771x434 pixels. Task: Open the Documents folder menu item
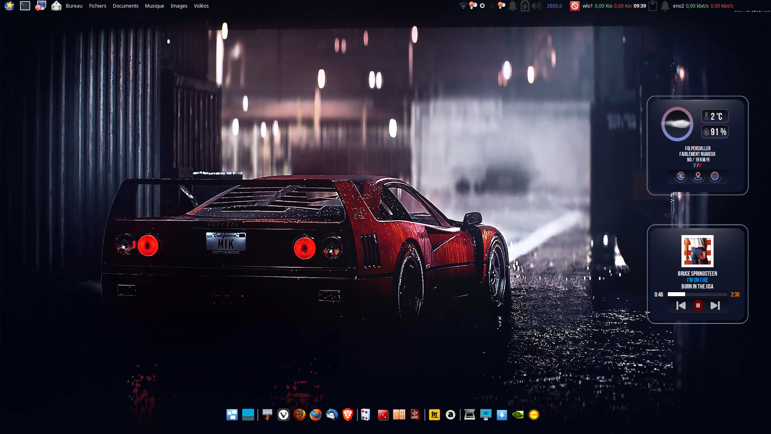[125, 6]
